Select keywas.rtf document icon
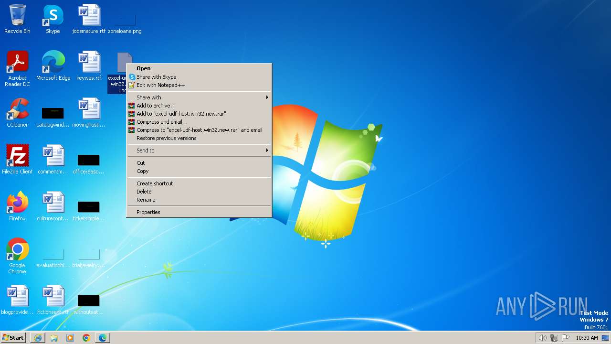 [89, 66]
